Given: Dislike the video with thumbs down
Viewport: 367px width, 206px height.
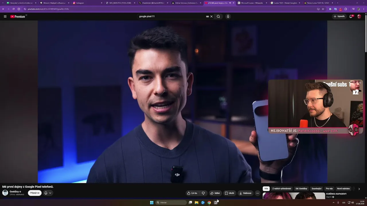Looking at the screenshot, I should click(x=203, y=193).
